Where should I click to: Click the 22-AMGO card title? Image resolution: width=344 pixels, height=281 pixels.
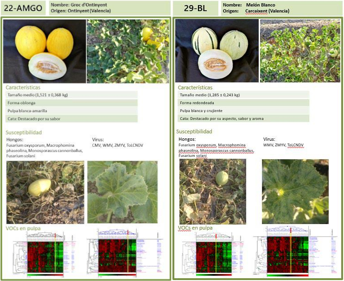point(23,8)
